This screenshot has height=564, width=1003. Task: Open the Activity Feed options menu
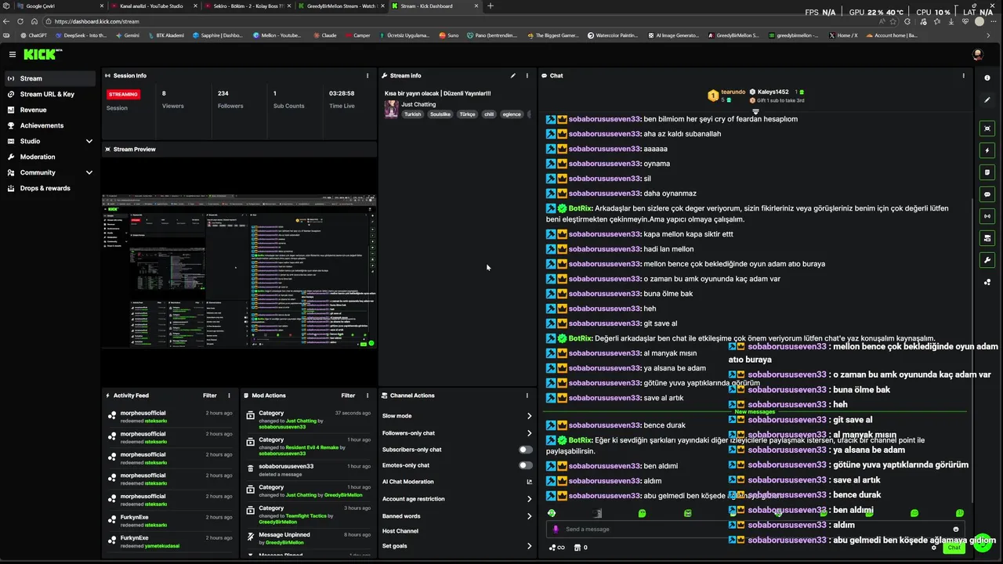(230, 396)
